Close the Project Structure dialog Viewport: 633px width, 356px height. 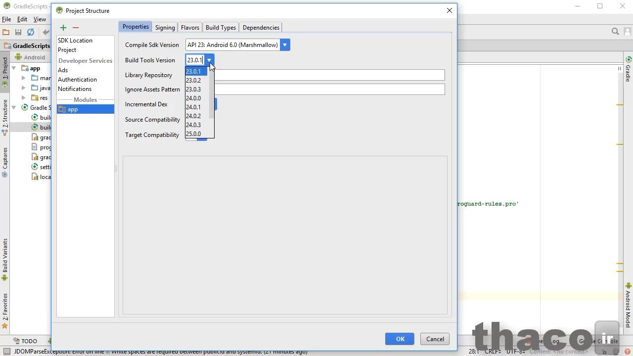[450, 10]
